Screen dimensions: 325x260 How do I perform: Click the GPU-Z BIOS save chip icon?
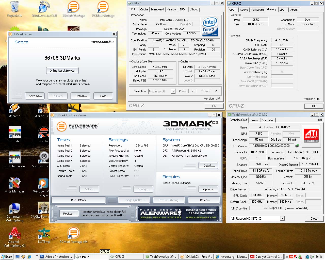tap(297, 146)
